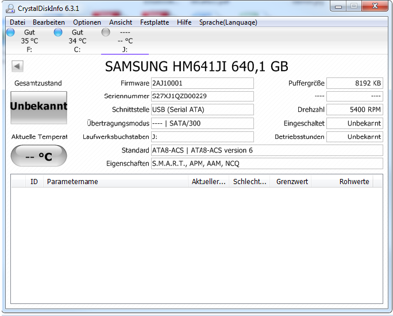This screenshot has height=316, width=393.
Task: Click the Drehzahl label
Action: (311, 110)
